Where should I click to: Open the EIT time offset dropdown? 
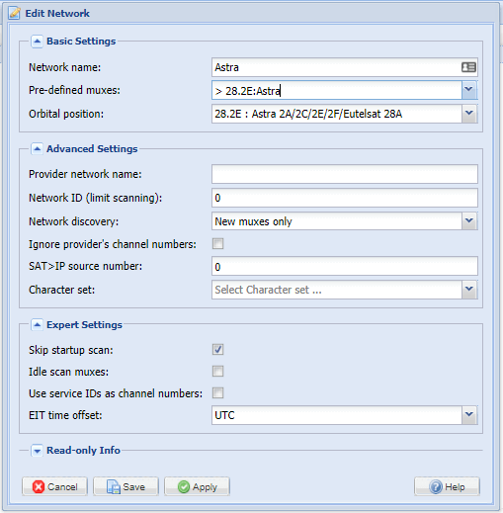[x=469, y=415]
